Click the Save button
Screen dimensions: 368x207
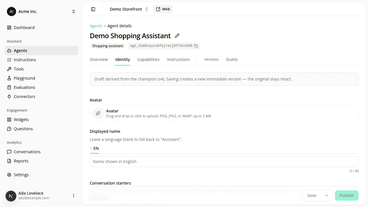click(312, 195)
